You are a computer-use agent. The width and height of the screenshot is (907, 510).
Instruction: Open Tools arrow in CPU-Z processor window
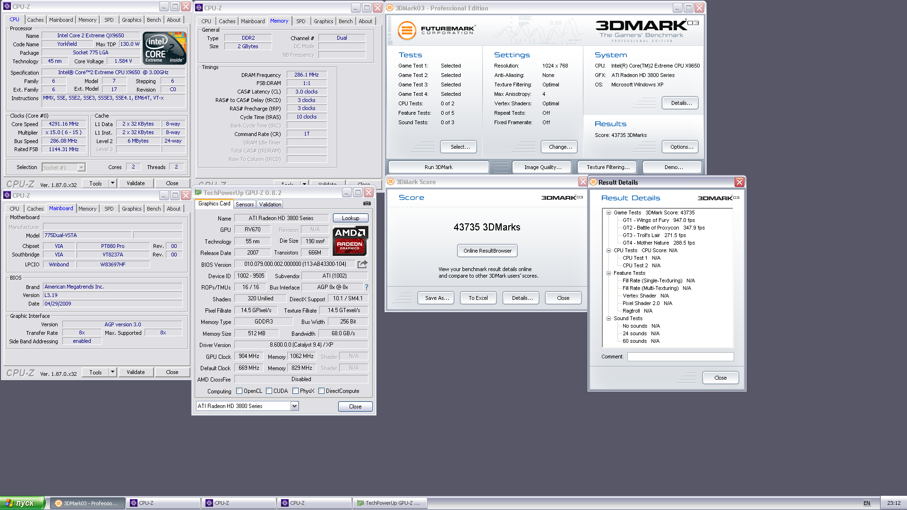[112, 183]
